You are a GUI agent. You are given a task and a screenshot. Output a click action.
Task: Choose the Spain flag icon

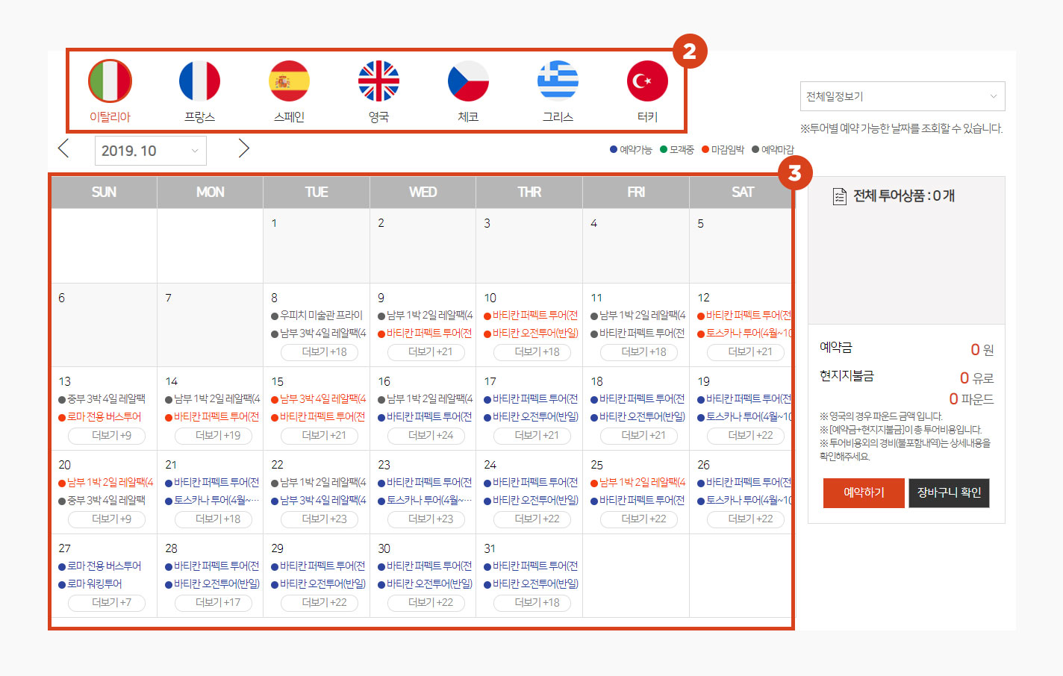[x=289, y=81]
